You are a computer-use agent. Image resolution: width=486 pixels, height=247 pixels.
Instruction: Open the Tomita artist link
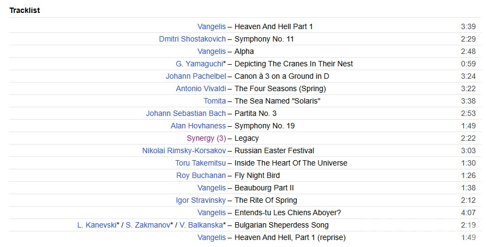pos(215,101)
